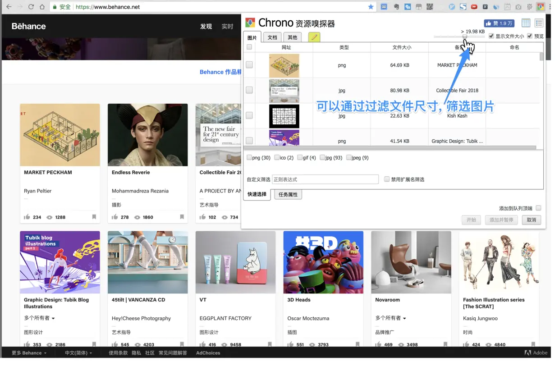Like MARKET PECKHAM via the thumbs-up icon

27,217
